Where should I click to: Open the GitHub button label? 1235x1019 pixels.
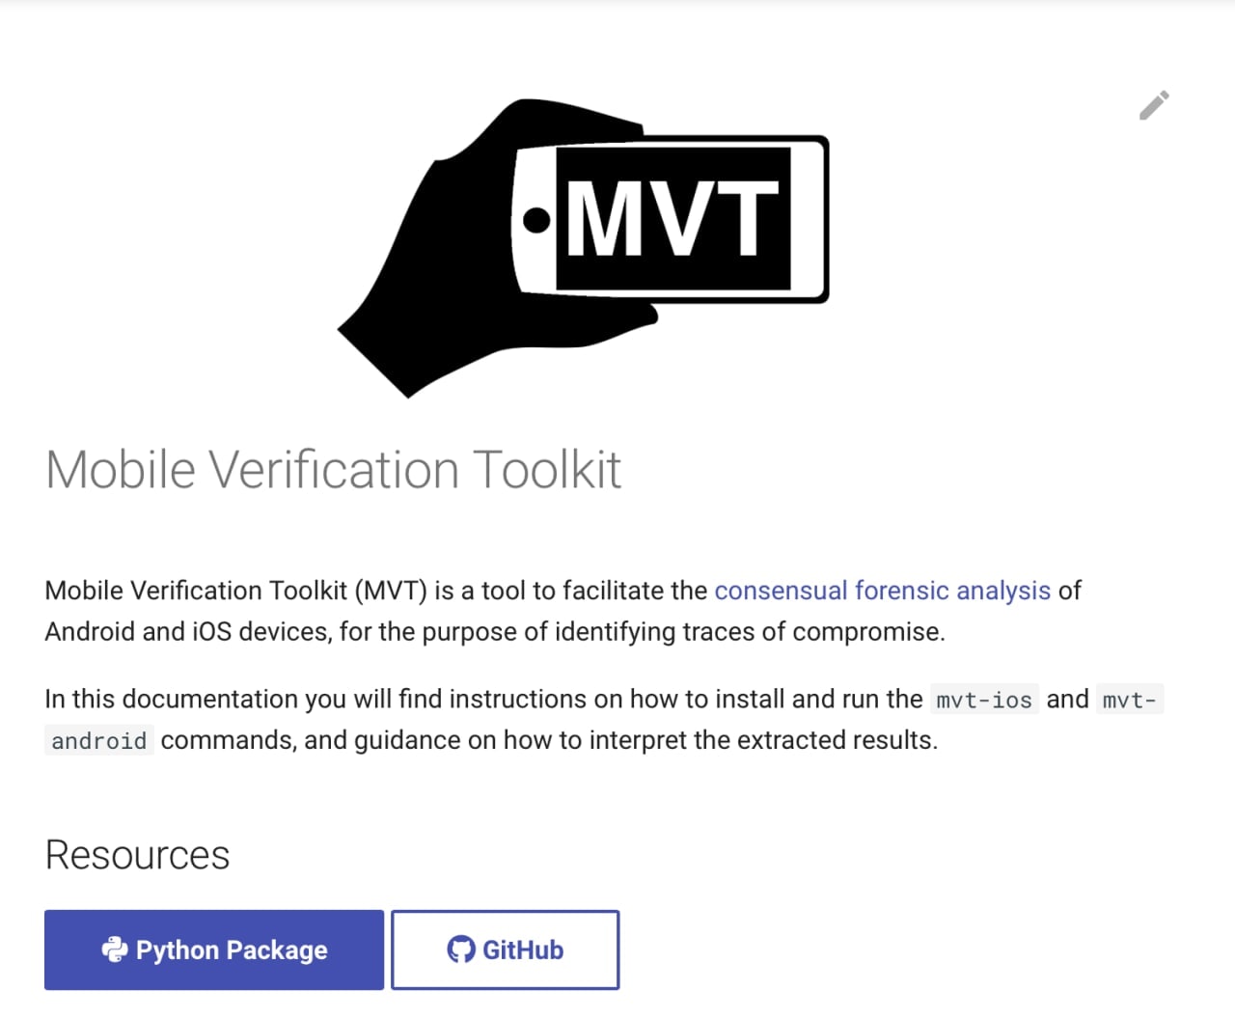[522, 950]
